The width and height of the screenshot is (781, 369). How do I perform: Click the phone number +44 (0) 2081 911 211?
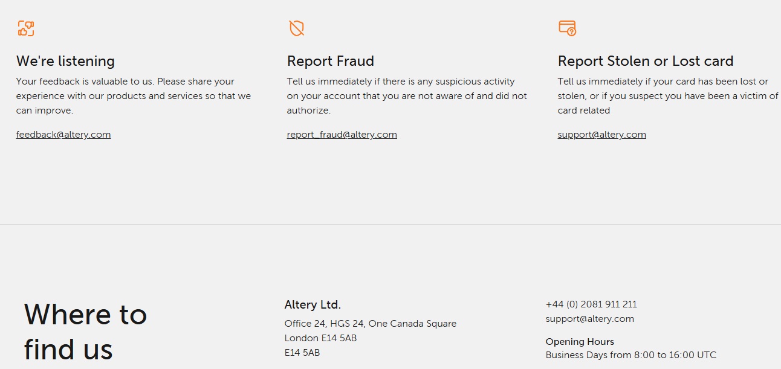pos(591,304)
